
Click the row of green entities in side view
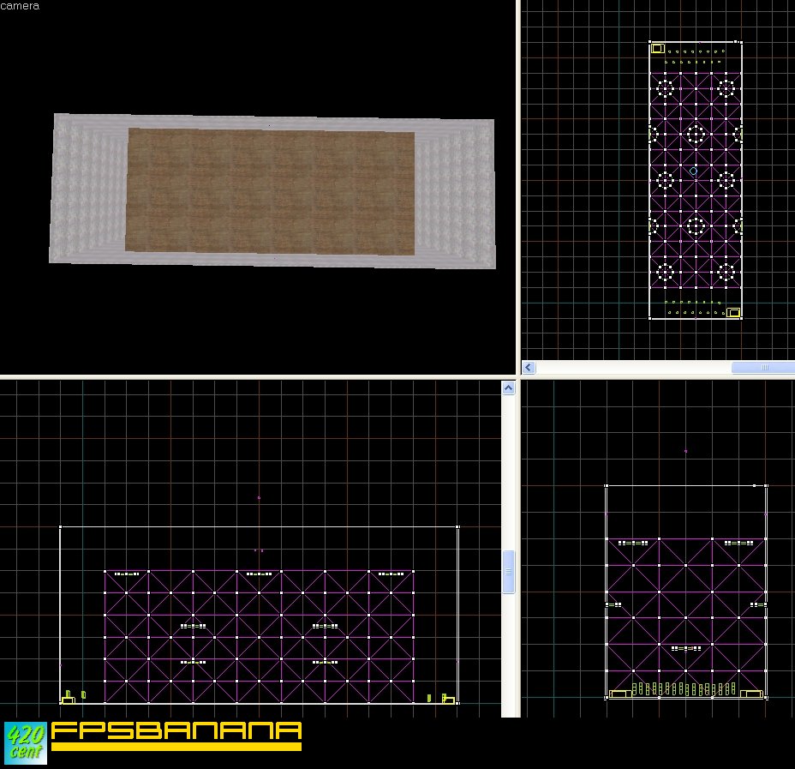click(x=685, y=688)
